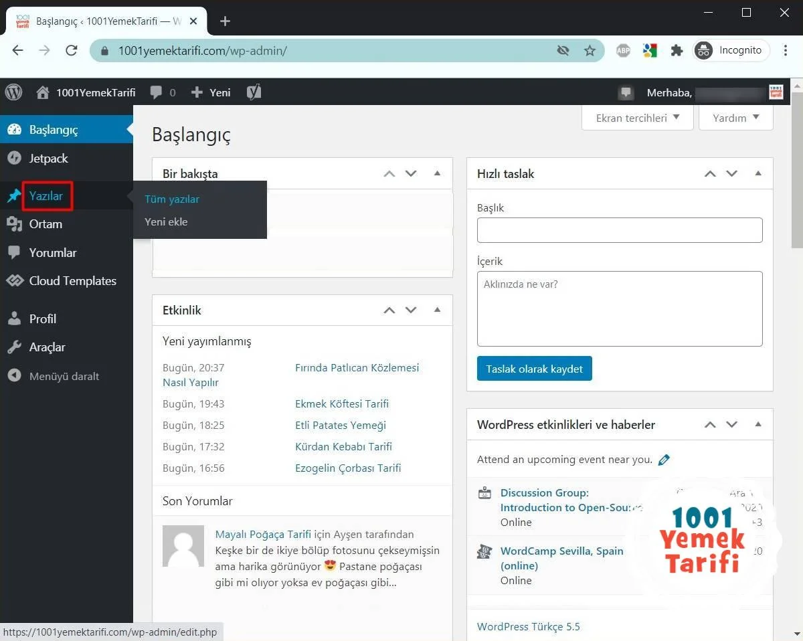Open Ezogelin Çorbası Tarifi post link
Screen dimensions: 803x641
[348, 468]
